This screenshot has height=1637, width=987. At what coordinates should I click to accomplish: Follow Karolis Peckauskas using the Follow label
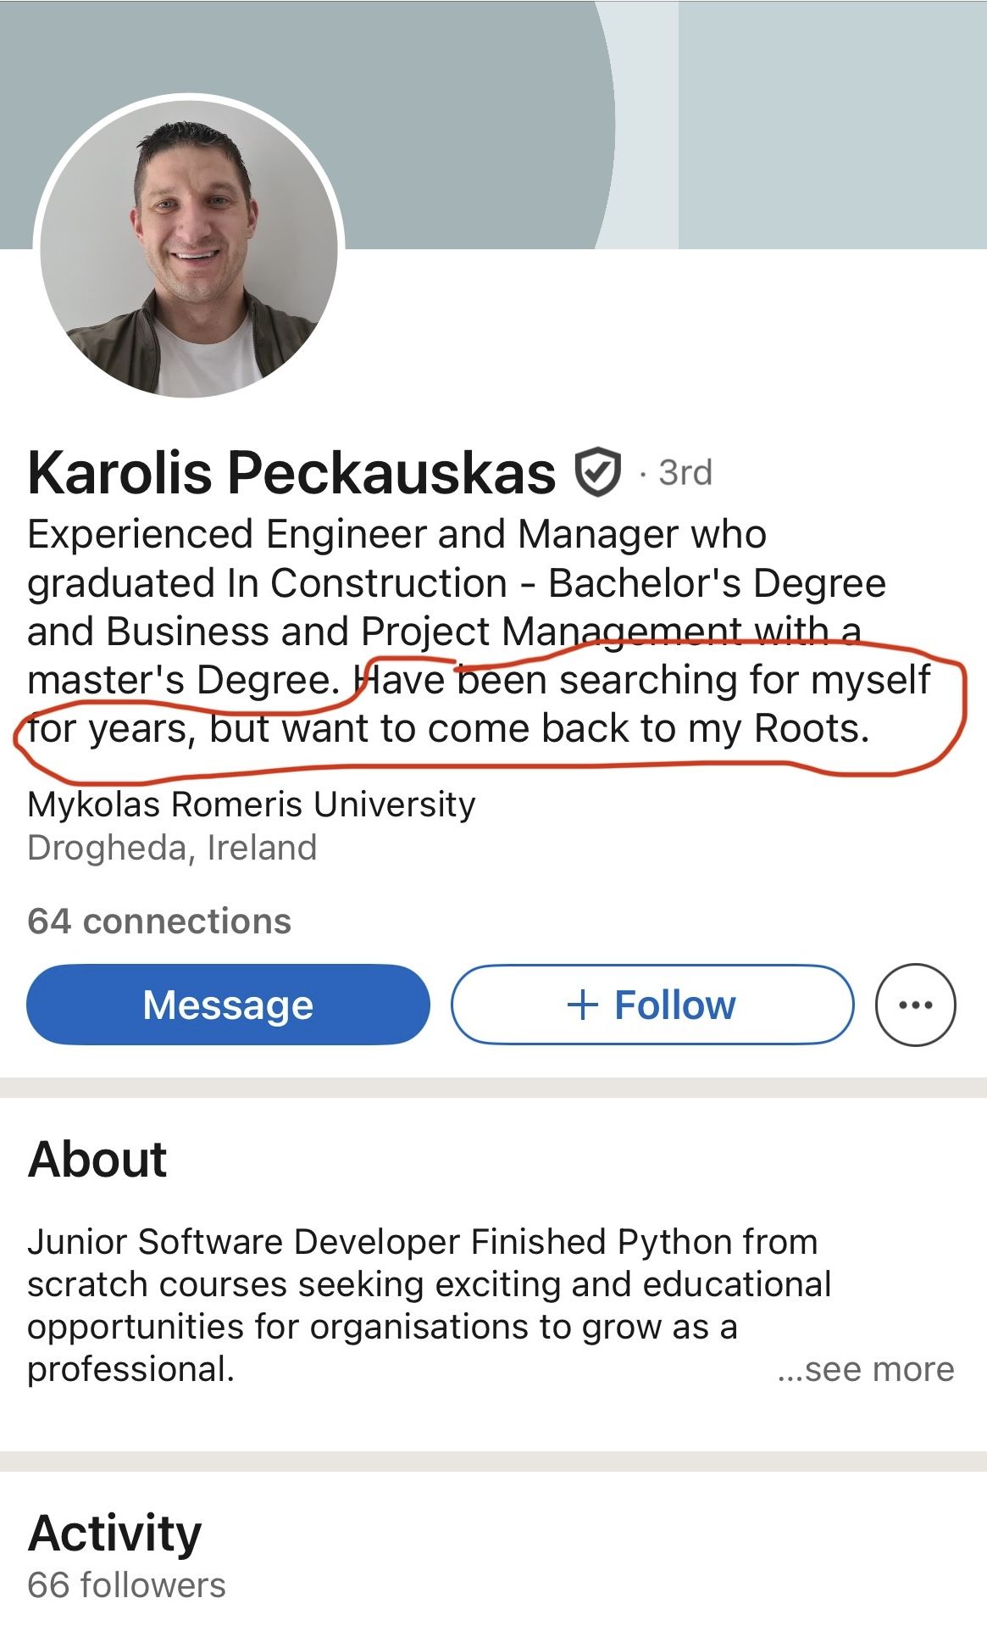(x=674, y=1005)
